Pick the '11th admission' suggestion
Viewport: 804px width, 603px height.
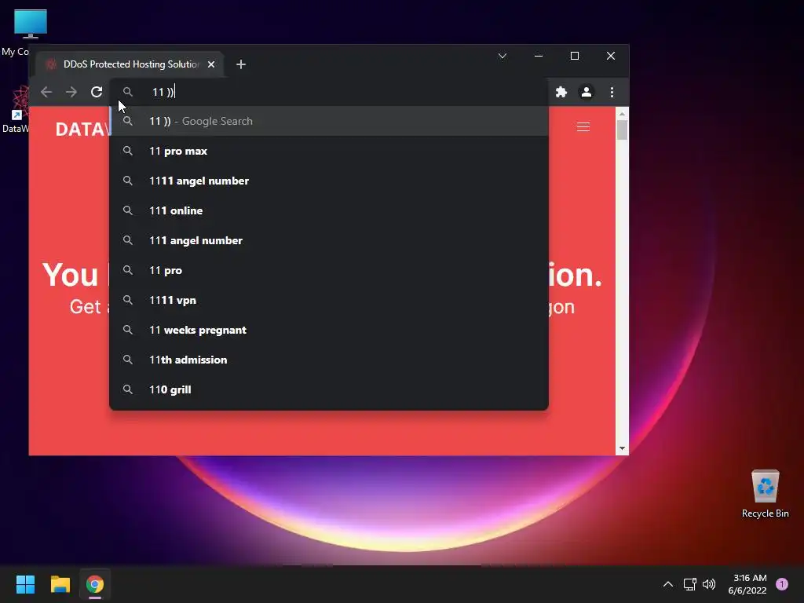point(329,360)
